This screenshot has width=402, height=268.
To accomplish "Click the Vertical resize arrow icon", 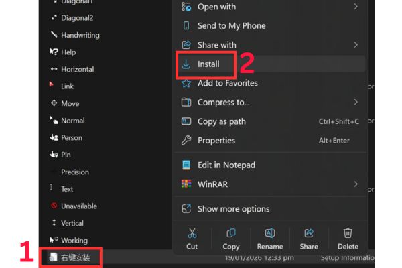I will (54, 222).
